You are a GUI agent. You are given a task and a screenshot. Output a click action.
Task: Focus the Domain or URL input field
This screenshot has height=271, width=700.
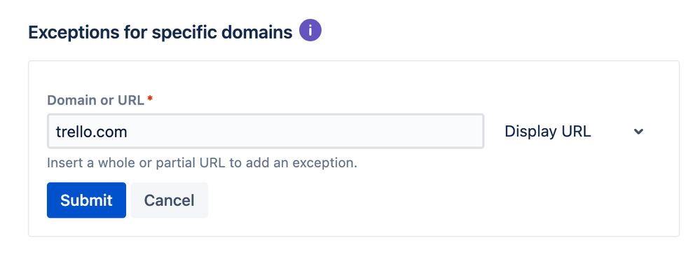[x=266, y=131]
